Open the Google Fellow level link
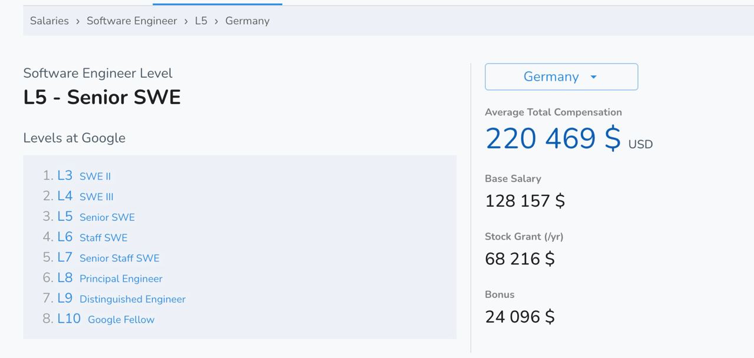This screenshot has width=754, height=358. pos(121,320)
